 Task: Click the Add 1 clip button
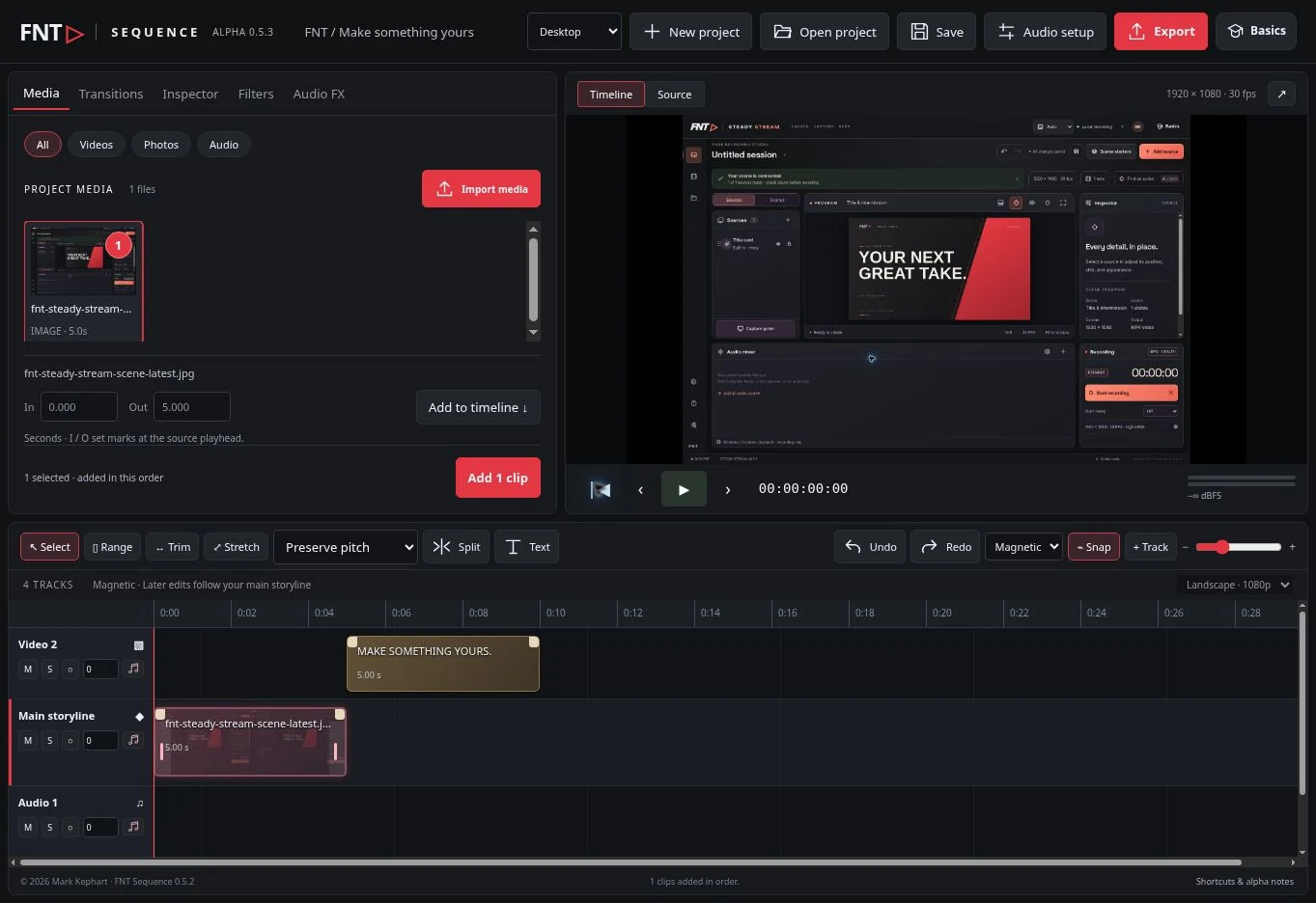pyautogui.click(x=498, y=478)
